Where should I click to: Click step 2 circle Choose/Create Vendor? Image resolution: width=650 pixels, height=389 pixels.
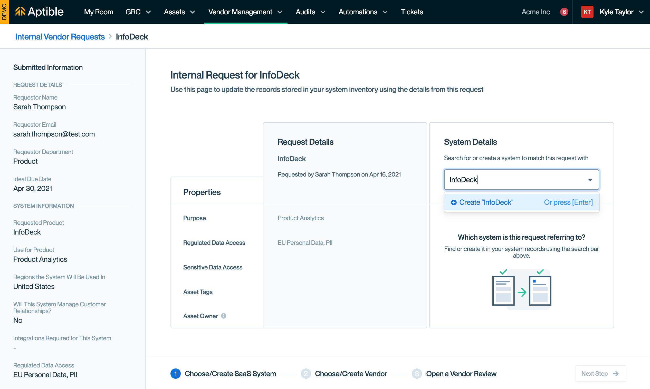pos(306,374)
